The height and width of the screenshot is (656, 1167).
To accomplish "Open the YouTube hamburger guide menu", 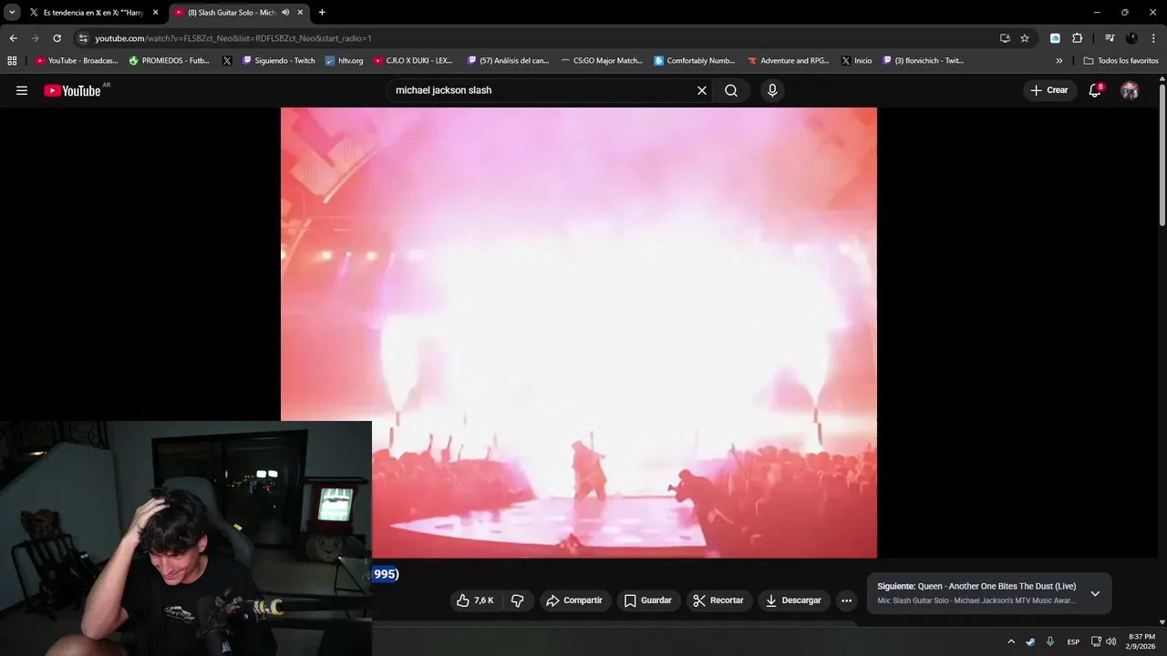I will (22, 90).
